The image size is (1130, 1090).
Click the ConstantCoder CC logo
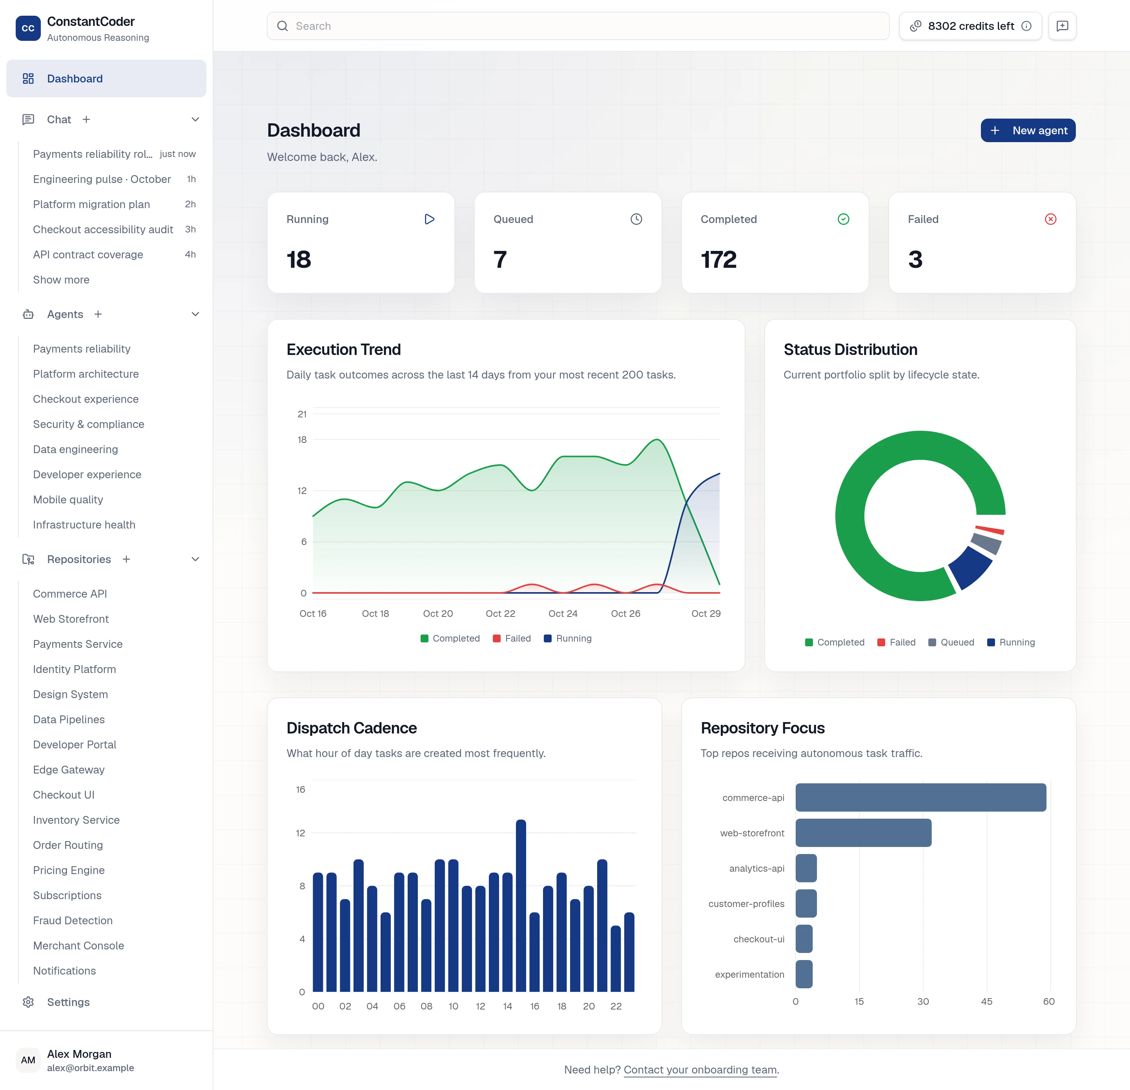(x=28, y=28)
